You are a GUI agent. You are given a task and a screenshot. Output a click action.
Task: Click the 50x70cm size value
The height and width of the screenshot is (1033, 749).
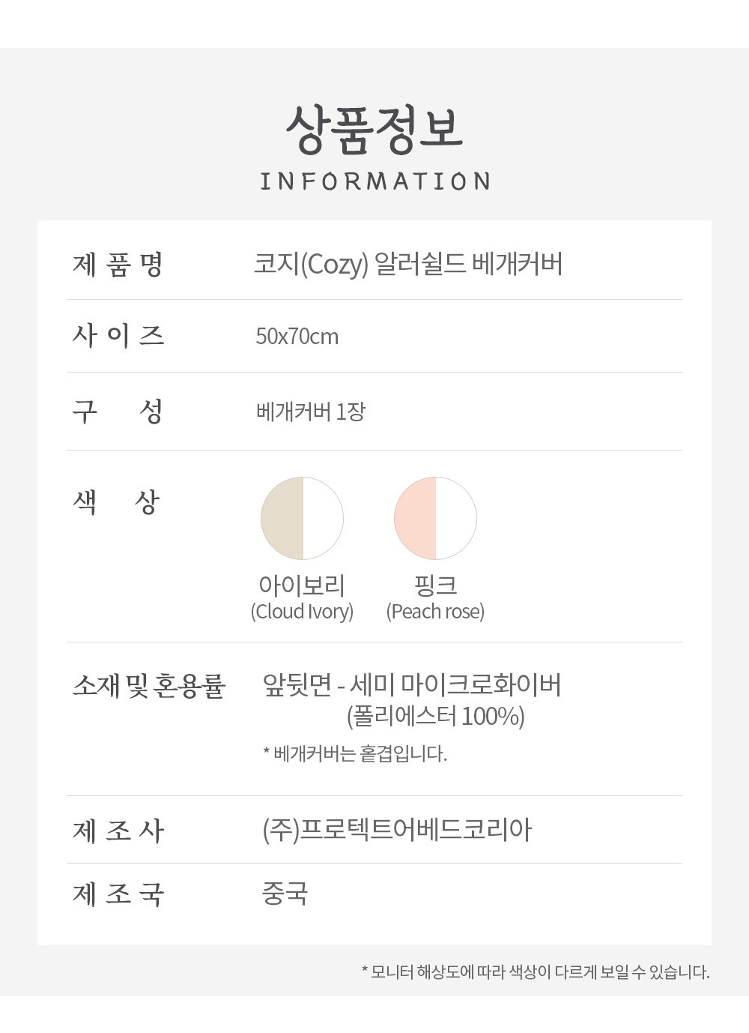tap(297, 337)
